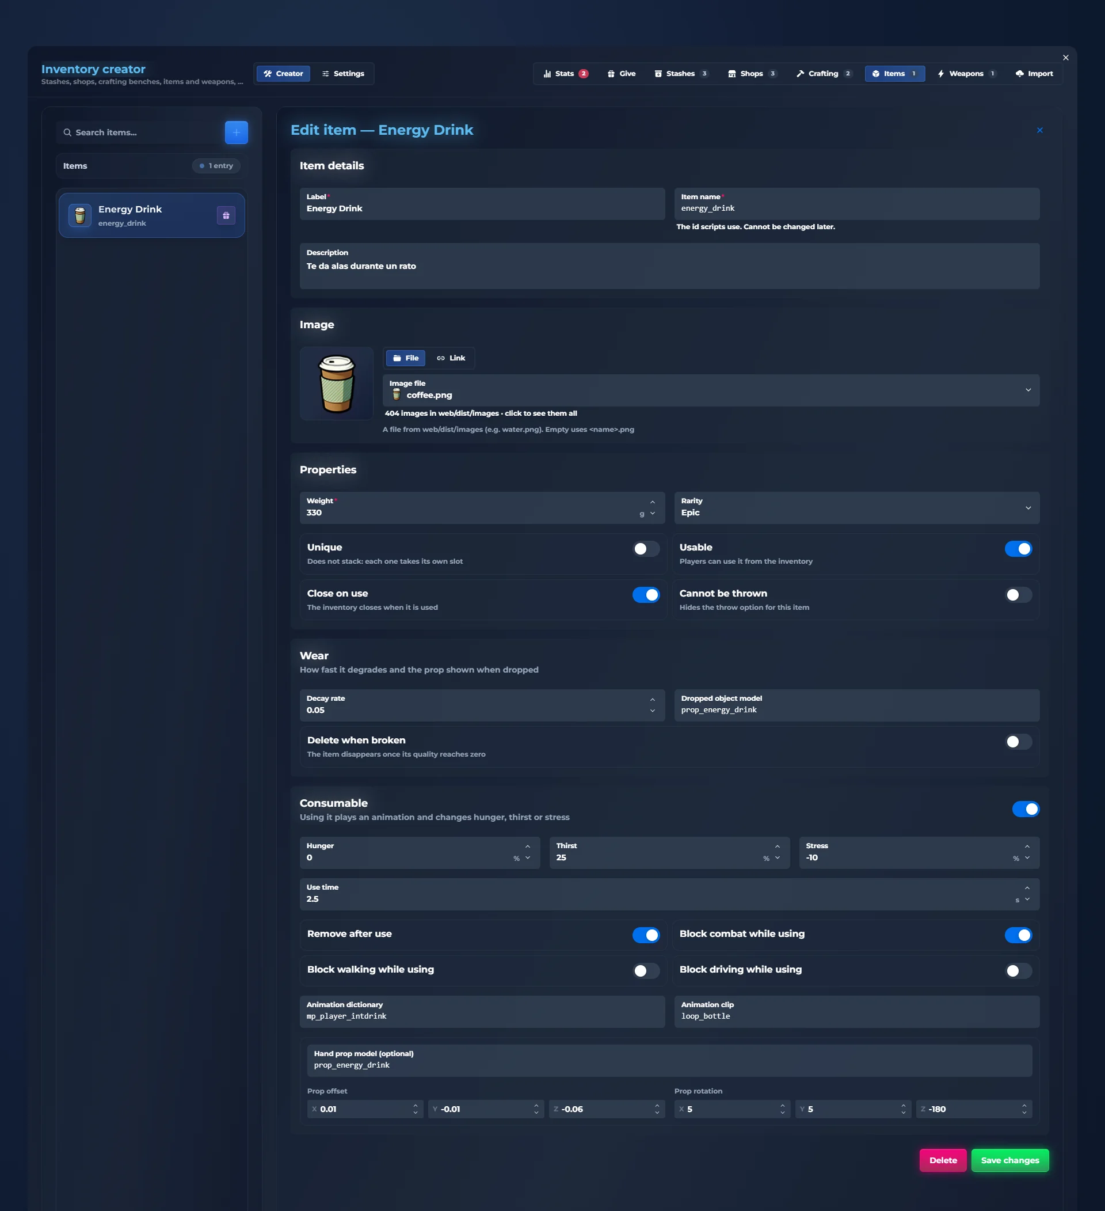Open the Crafting tab
The height and width of the screenshot is (1211, 1105).
[x=824, y=73]
